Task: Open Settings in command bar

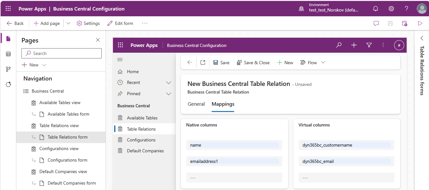Action: (88, 23)
